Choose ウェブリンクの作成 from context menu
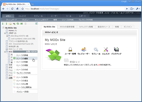The height and width of the screenshot is (102, 142). pos(25,73)
